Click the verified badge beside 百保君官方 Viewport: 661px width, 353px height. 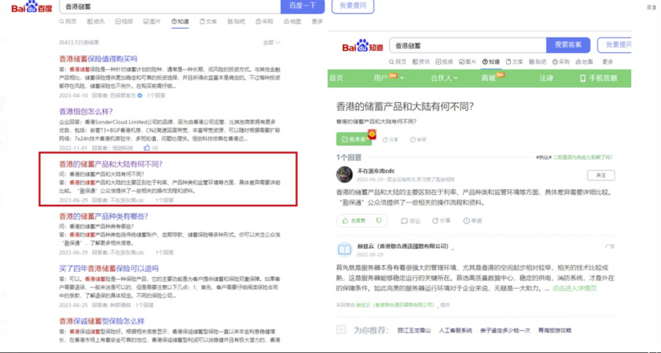click(140, 95)
